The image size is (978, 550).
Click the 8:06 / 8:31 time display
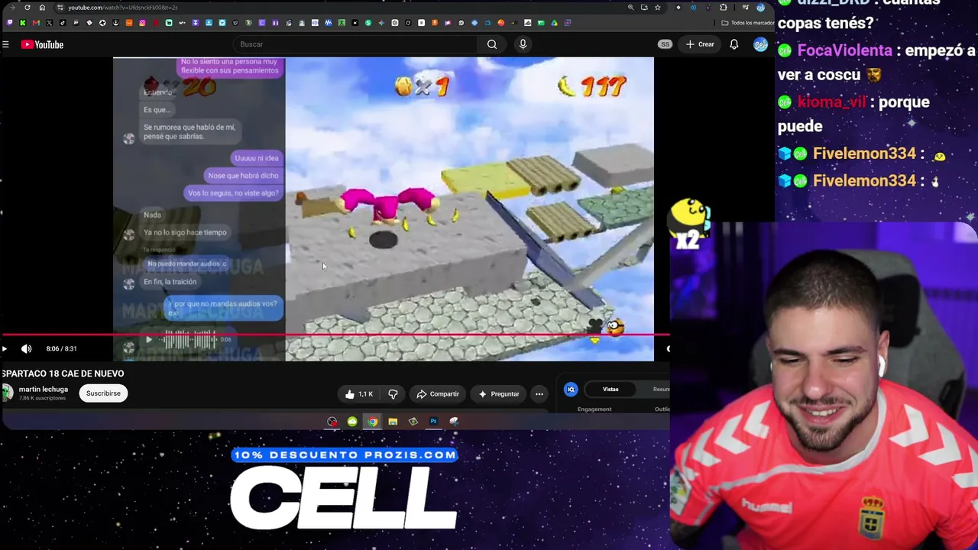pos(62,349)
